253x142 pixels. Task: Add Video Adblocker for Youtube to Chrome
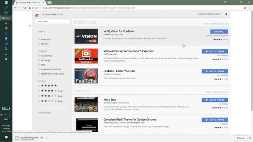click(215, 51)
